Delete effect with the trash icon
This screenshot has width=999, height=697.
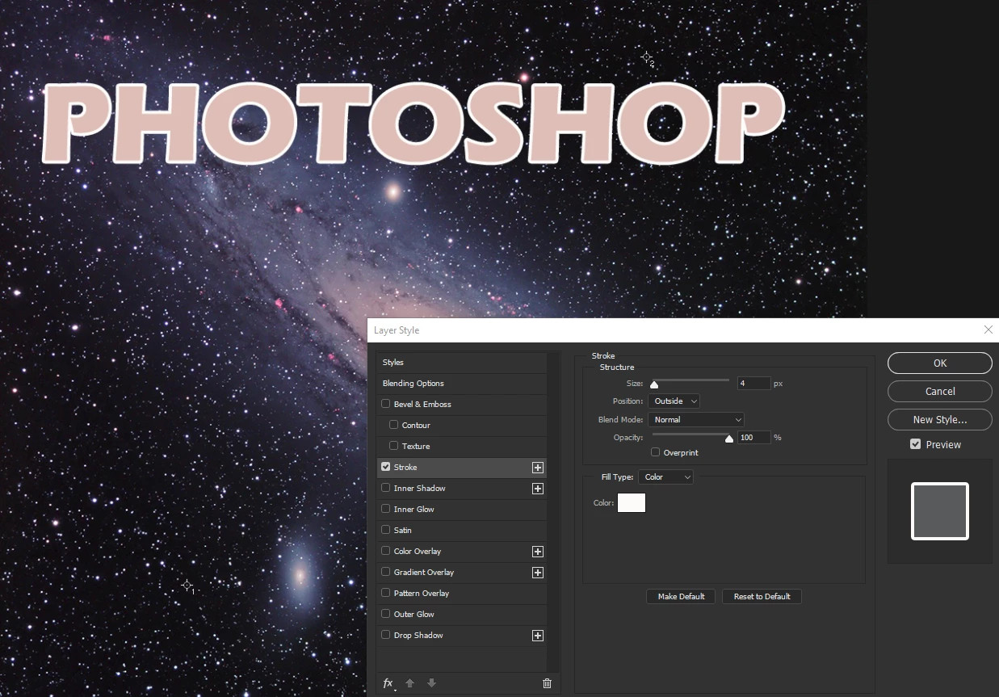point(547,683)
